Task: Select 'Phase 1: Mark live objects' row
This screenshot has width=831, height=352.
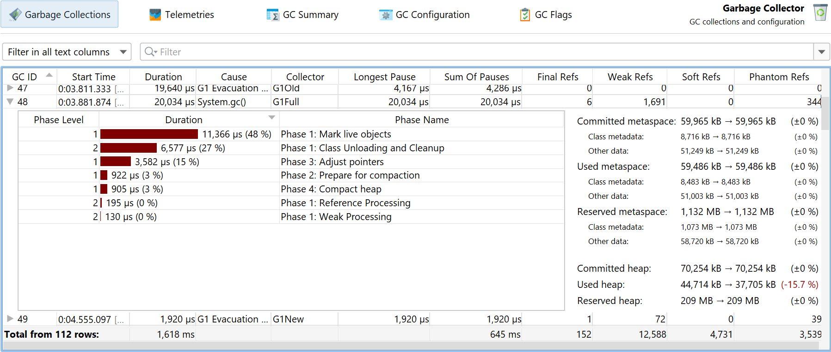Action: pos(291,134)
